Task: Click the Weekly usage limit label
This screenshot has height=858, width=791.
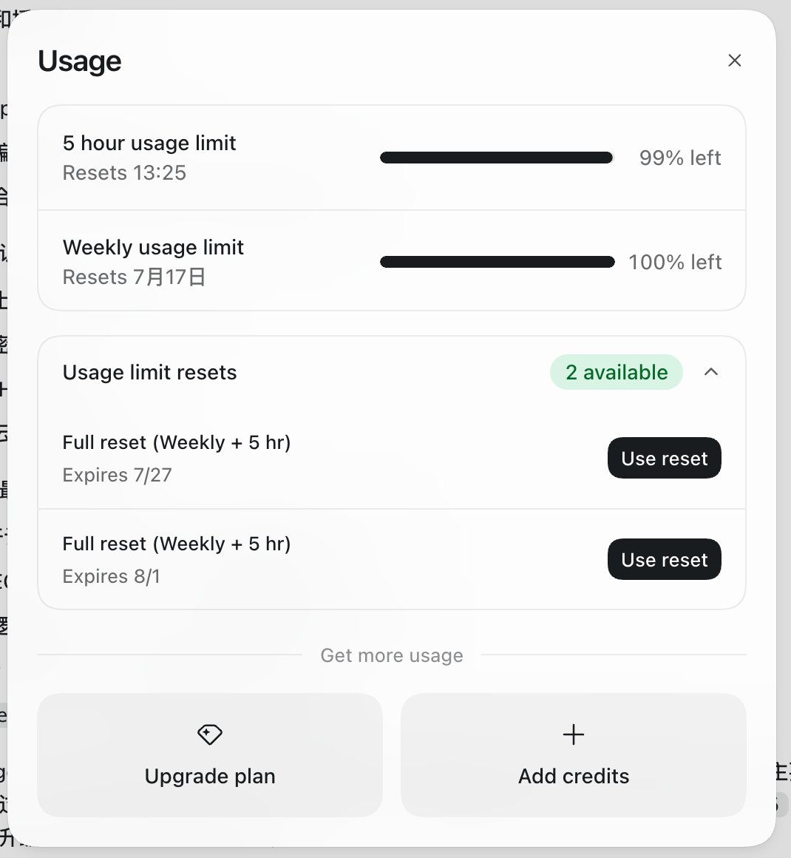Action: coord(153,247)
